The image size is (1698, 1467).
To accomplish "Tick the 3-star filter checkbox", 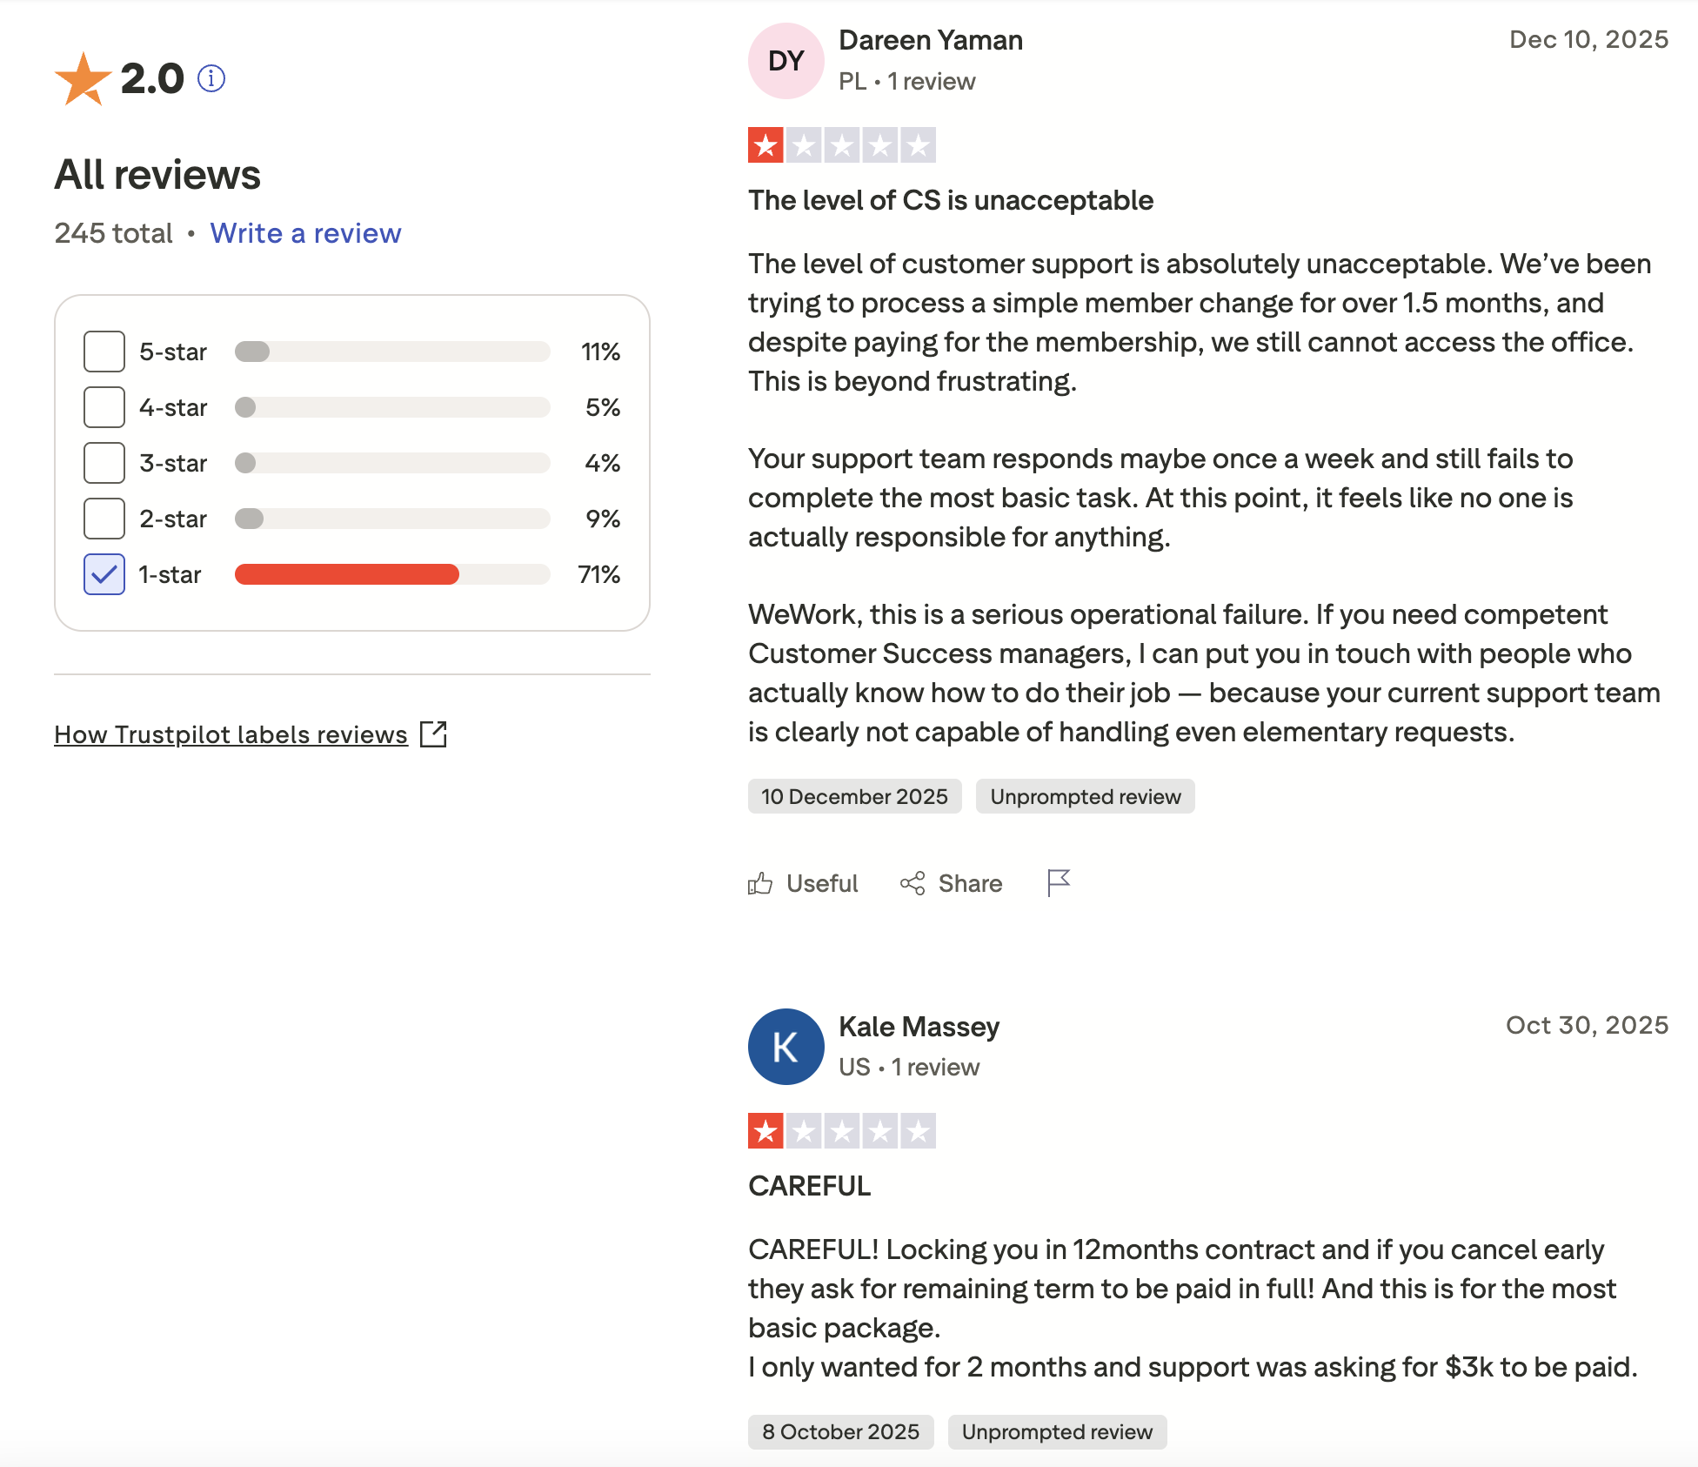I will pos(104,463).
